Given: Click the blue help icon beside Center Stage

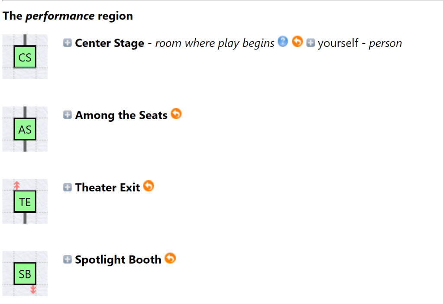Looking at the screenshot, I should pyautogui.click(x=282, y=43).
